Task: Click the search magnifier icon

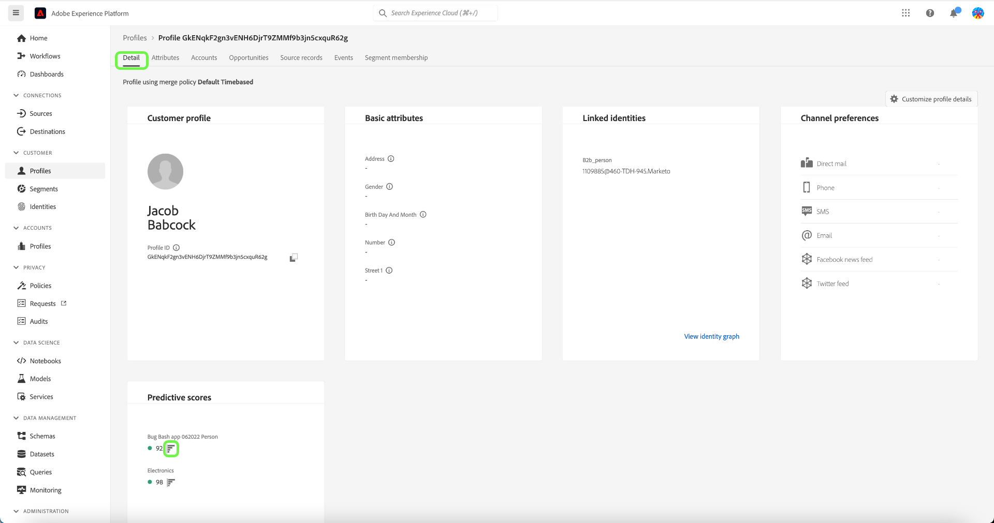Action: [383, 13]
